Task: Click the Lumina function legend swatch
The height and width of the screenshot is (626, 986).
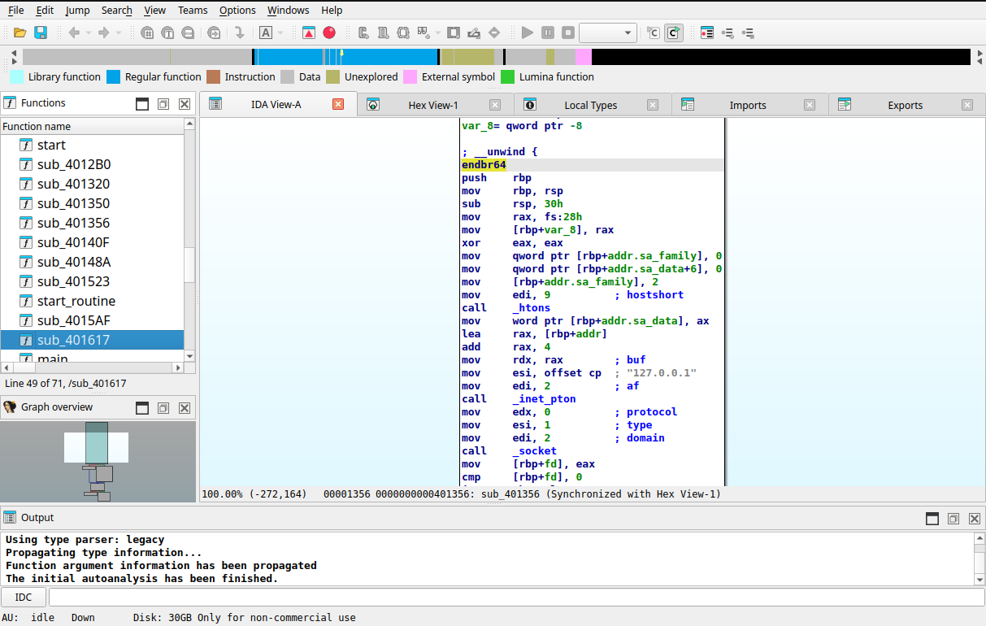Action: (x=507, y=77)
